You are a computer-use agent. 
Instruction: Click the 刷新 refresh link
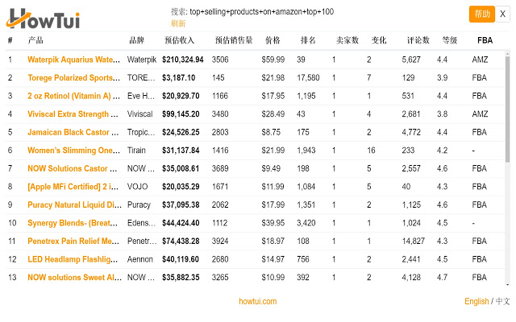tap(178, 23)
